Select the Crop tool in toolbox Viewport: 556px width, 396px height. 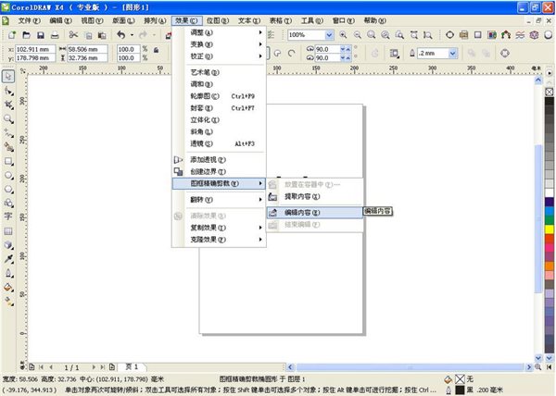(8, 105)
